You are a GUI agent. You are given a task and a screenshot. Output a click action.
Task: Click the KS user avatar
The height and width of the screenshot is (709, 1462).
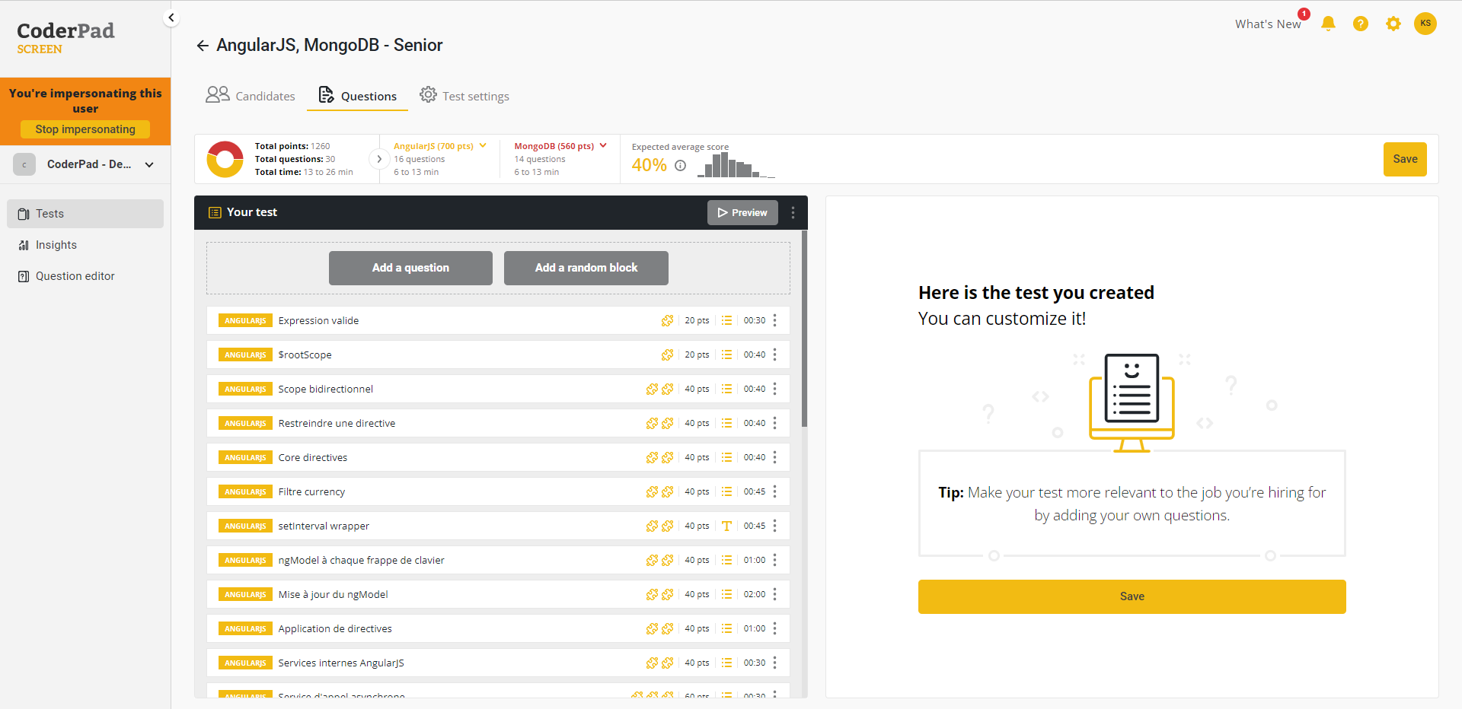point(1425,24)
